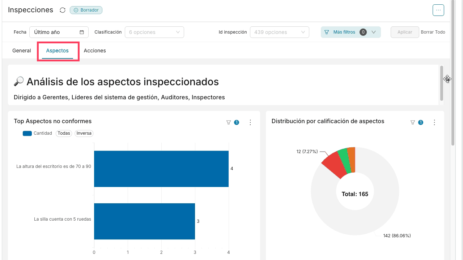Click the bar for La altura del escritorio
Screen dimensions: 463x260
pos(161,169)
